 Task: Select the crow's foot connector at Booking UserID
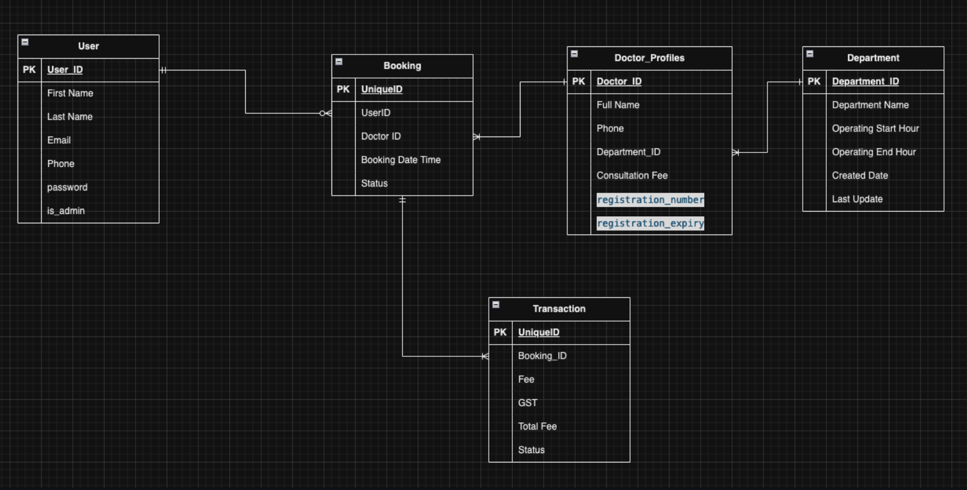326,114
